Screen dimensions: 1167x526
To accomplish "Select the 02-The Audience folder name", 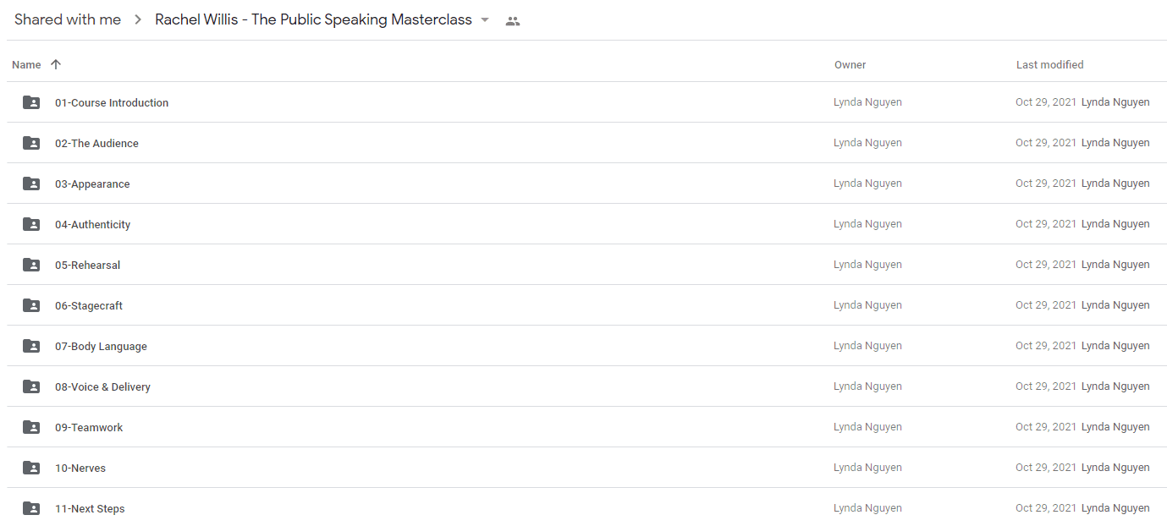I will pos(96,144).
